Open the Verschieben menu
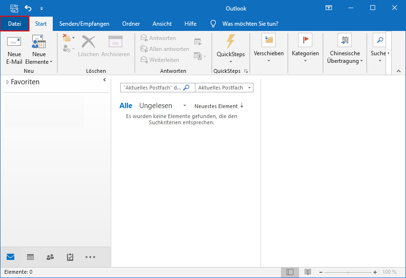The height and width of the screenshot is (278, 406). 269,49
